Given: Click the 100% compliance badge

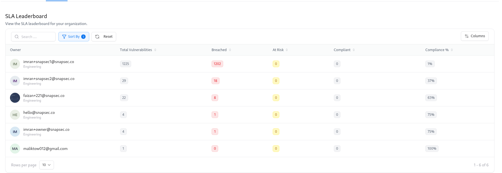Looking at the screenshot, I should click(432, 149).
